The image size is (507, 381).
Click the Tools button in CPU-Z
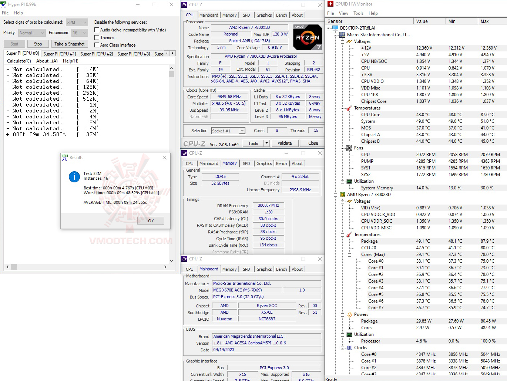pos(253,143)
